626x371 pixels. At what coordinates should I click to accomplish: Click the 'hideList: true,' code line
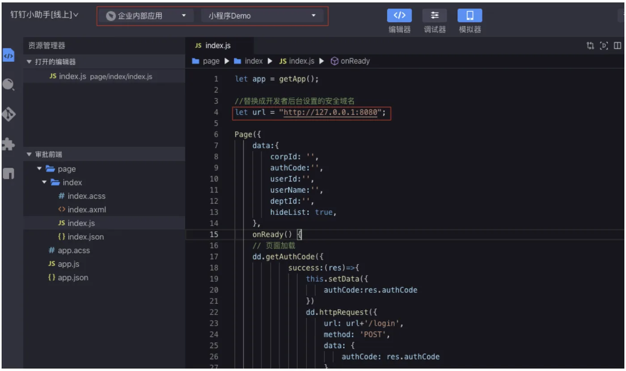[303, 212]
